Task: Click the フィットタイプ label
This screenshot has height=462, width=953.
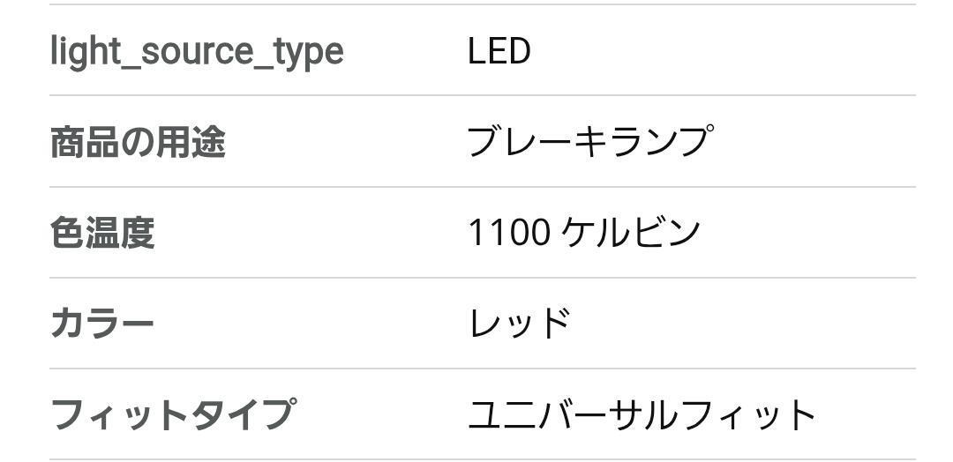Action: point(173,414)
